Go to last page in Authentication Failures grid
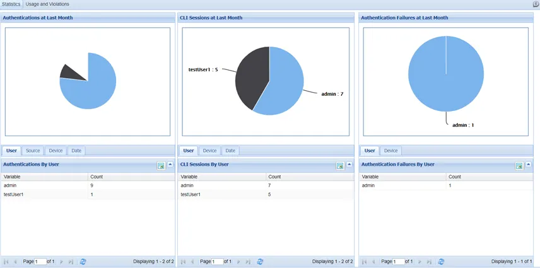Image resolution: width=540 pixels, height=268 pixels. coord(429,262)
